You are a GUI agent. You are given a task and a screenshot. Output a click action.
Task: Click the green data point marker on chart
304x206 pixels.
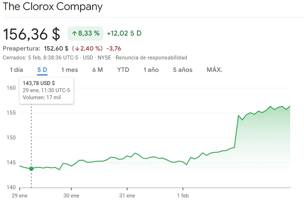pos(31,169)
